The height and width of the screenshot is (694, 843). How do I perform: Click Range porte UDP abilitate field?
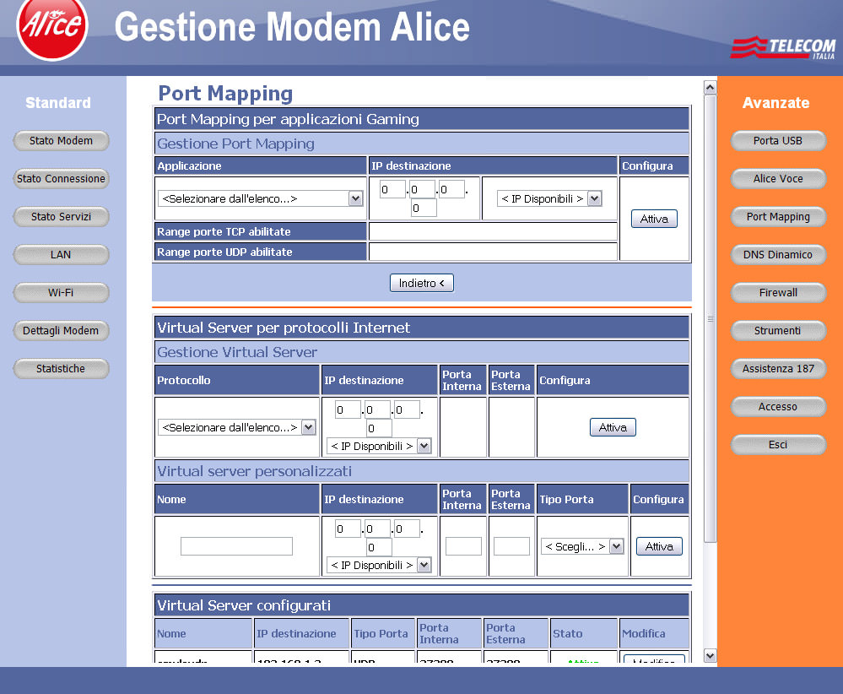click(493, 252)
